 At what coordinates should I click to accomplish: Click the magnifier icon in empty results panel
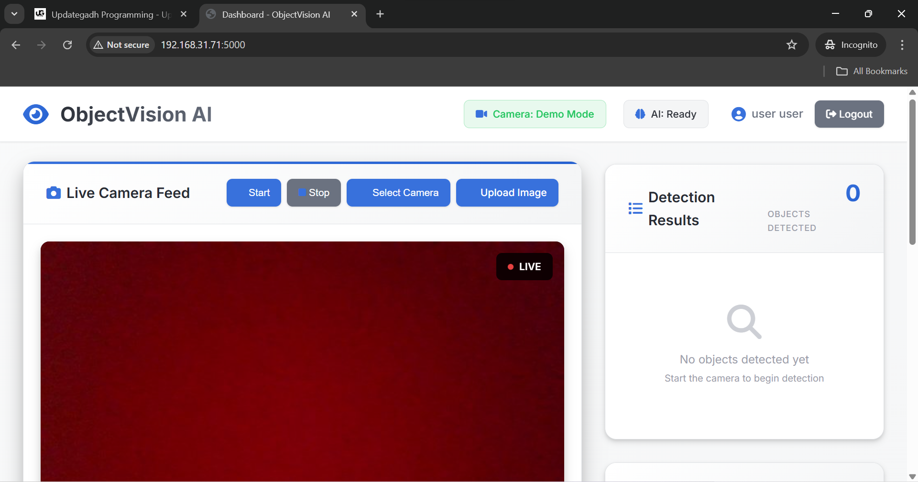[744, 322]
